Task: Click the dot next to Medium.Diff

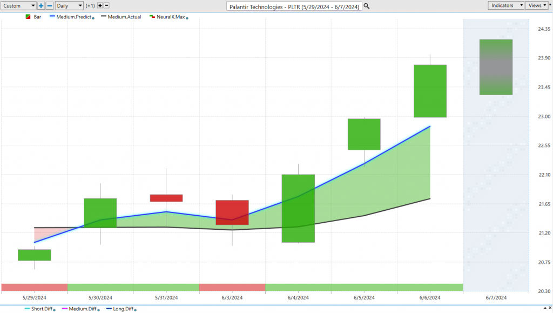Action: pos(98,310)
